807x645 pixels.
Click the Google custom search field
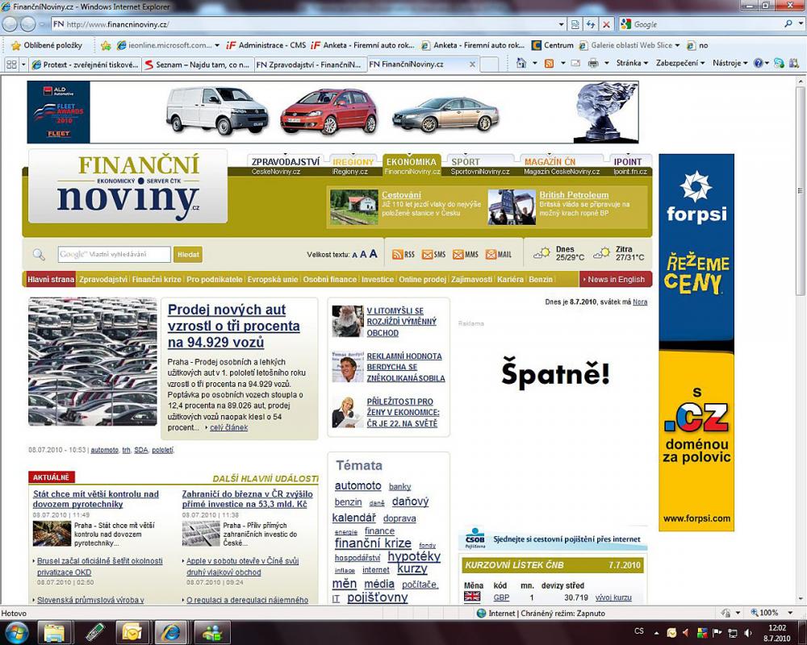coord(114,254)
